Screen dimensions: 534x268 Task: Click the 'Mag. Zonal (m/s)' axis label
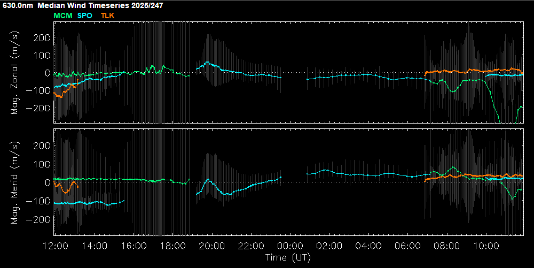click(x=15, y=73)
